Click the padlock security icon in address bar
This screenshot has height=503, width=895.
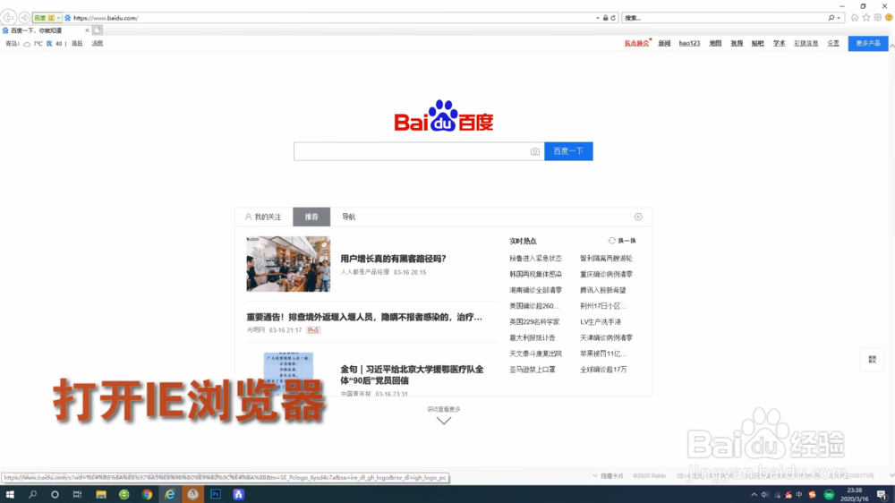pyautogui.click(x=606, y=18)
